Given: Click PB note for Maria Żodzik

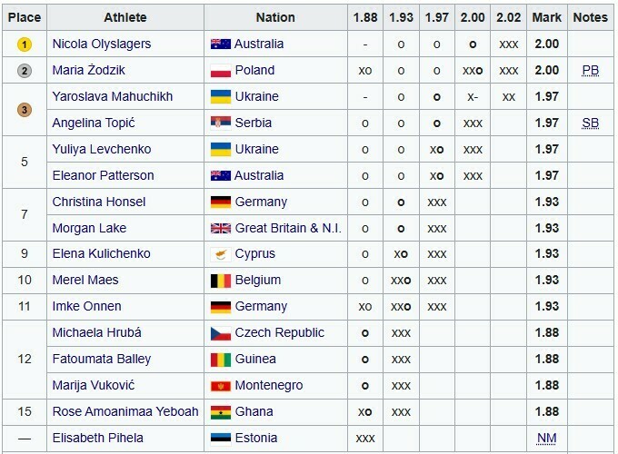Looking at the screenshot, I should (x=590, y=71).
